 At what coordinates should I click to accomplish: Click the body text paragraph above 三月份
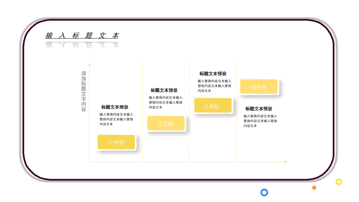[x=214, y=86]
